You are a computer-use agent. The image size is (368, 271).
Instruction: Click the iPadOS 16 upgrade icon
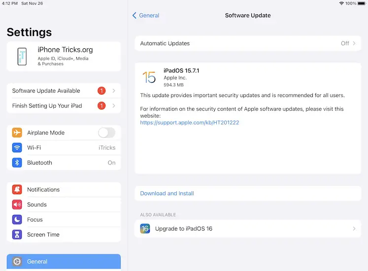145,229
